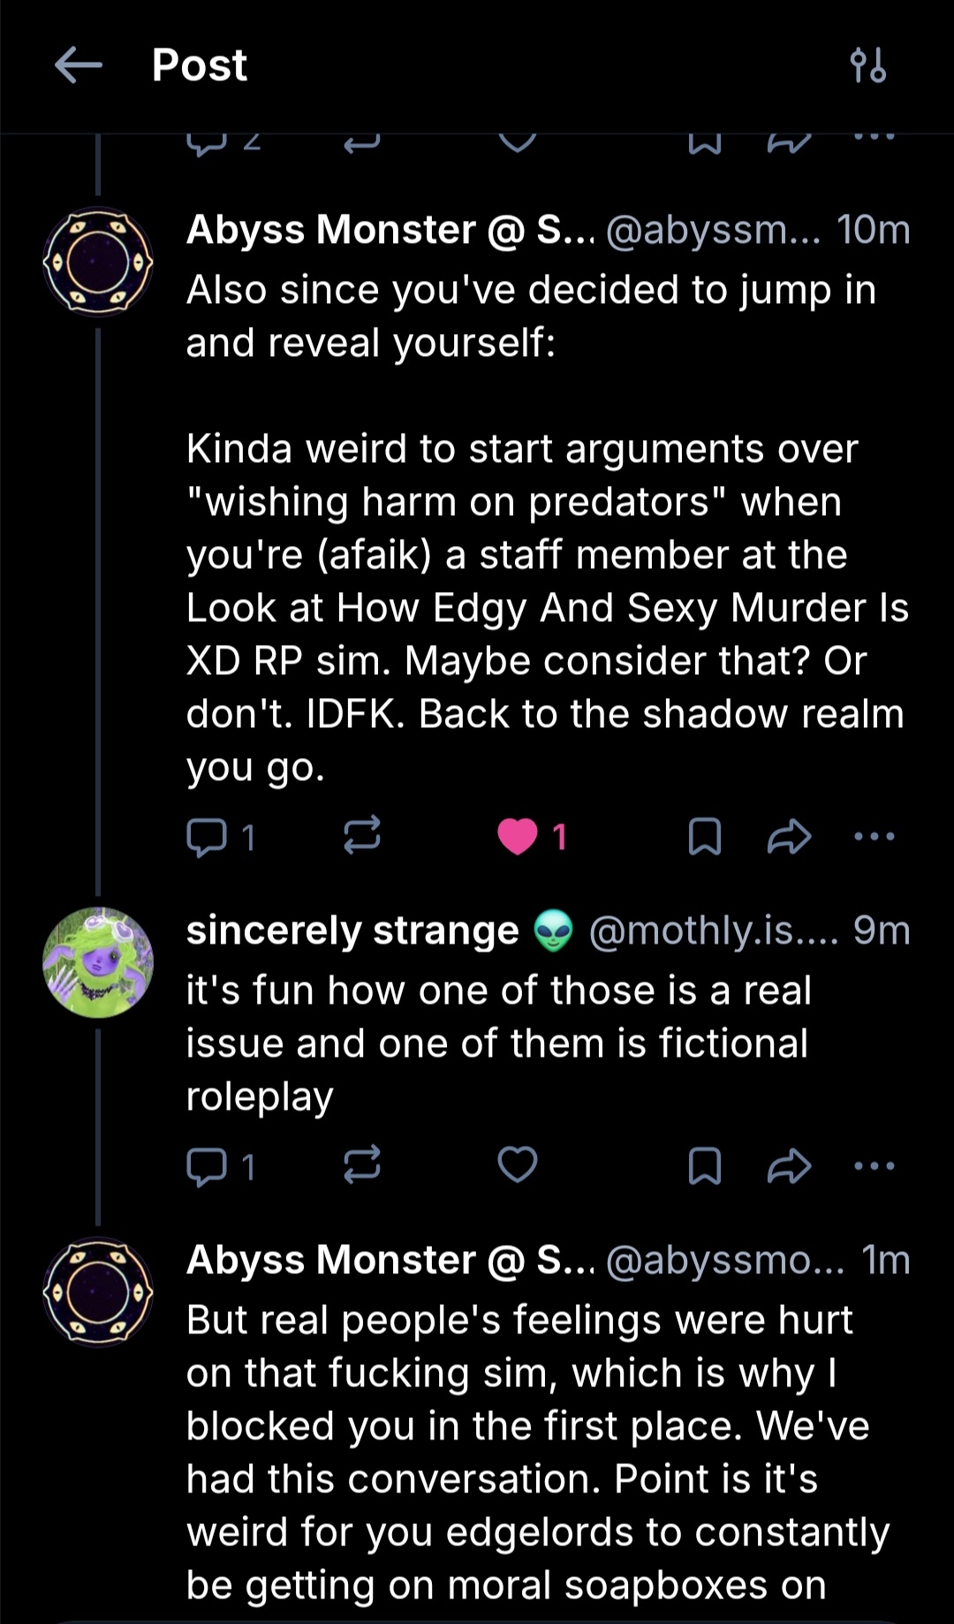Open Abyss Monster's avatar on 10m post

[98, 262]
